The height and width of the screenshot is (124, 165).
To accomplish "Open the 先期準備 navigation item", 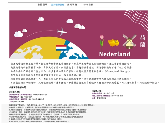I will pos(72,5).
